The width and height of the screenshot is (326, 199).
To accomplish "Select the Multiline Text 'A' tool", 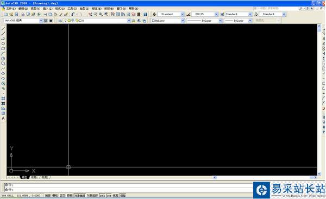I will (x=3, y=119).
